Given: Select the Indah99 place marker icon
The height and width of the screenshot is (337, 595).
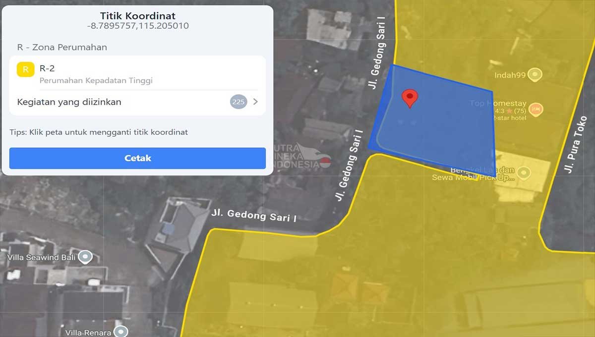Looking at the screenshot, I should 535,75.
